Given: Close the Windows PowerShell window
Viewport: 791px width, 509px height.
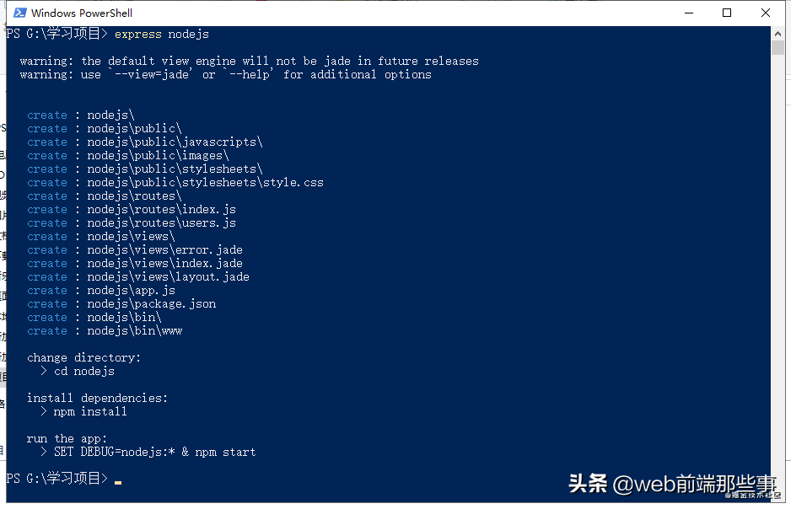Looking at the screenshot, I should click(766, 13).
